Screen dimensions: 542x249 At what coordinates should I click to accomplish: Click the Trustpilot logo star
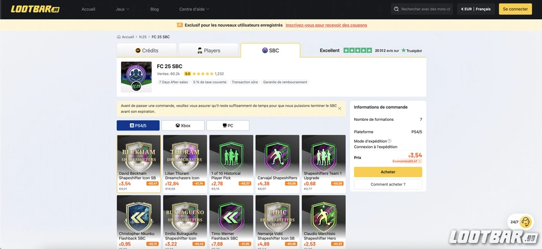(x=403, y=51)
